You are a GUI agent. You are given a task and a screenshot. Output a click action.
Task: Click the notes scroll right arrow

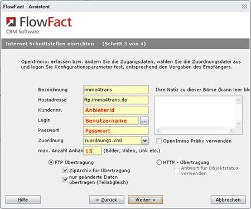point(231,130)
